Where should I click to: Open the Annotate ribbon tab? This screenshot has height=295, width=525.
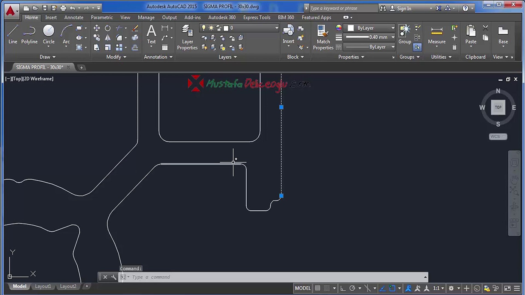(74, 17)
